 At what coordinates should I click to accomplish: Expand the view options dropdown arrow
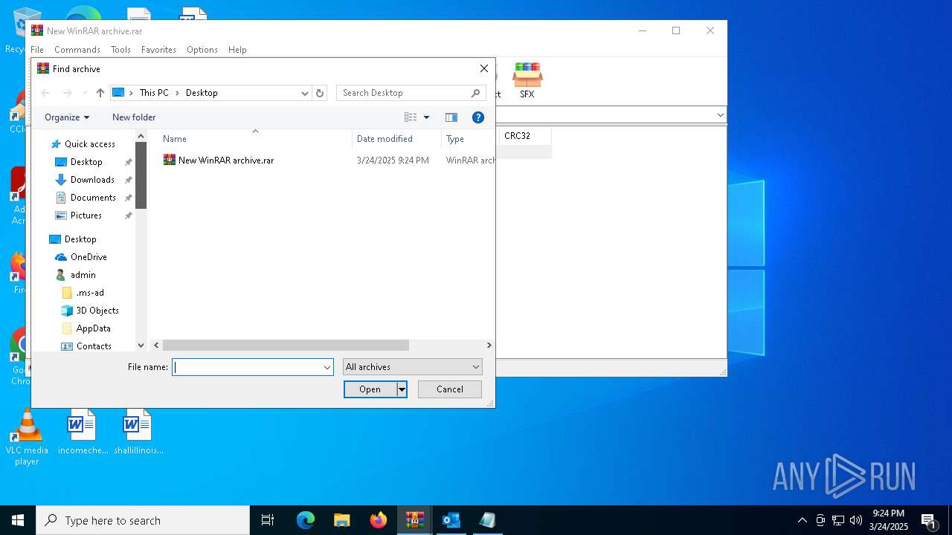(x=427, y=117)
